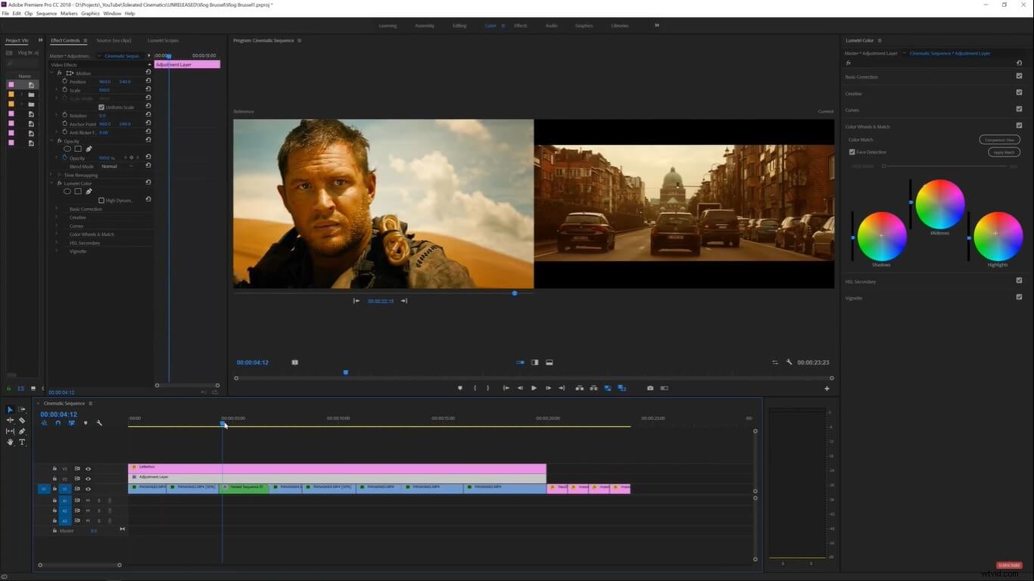
Task: Open the Sequence menu
Action: [x=46, y=13]
